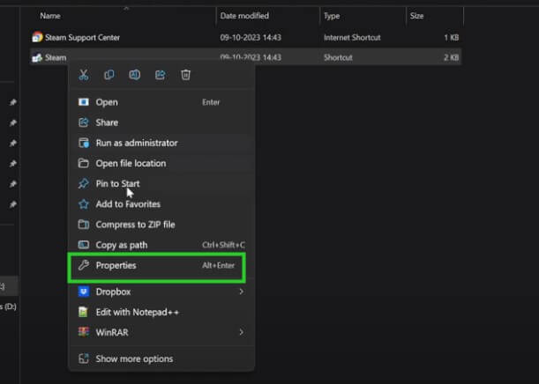Click the Copy icon in context menu
The image size is (539, 384).
click(109, 76)
